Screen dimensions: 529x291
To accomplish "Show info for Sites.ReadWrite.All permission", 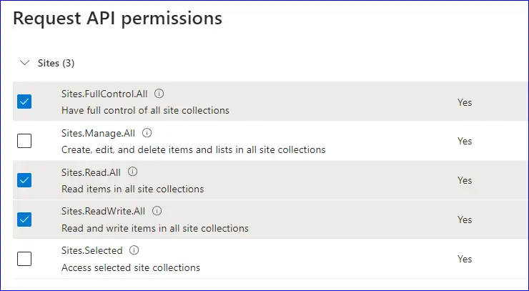I will pos(157,211).
